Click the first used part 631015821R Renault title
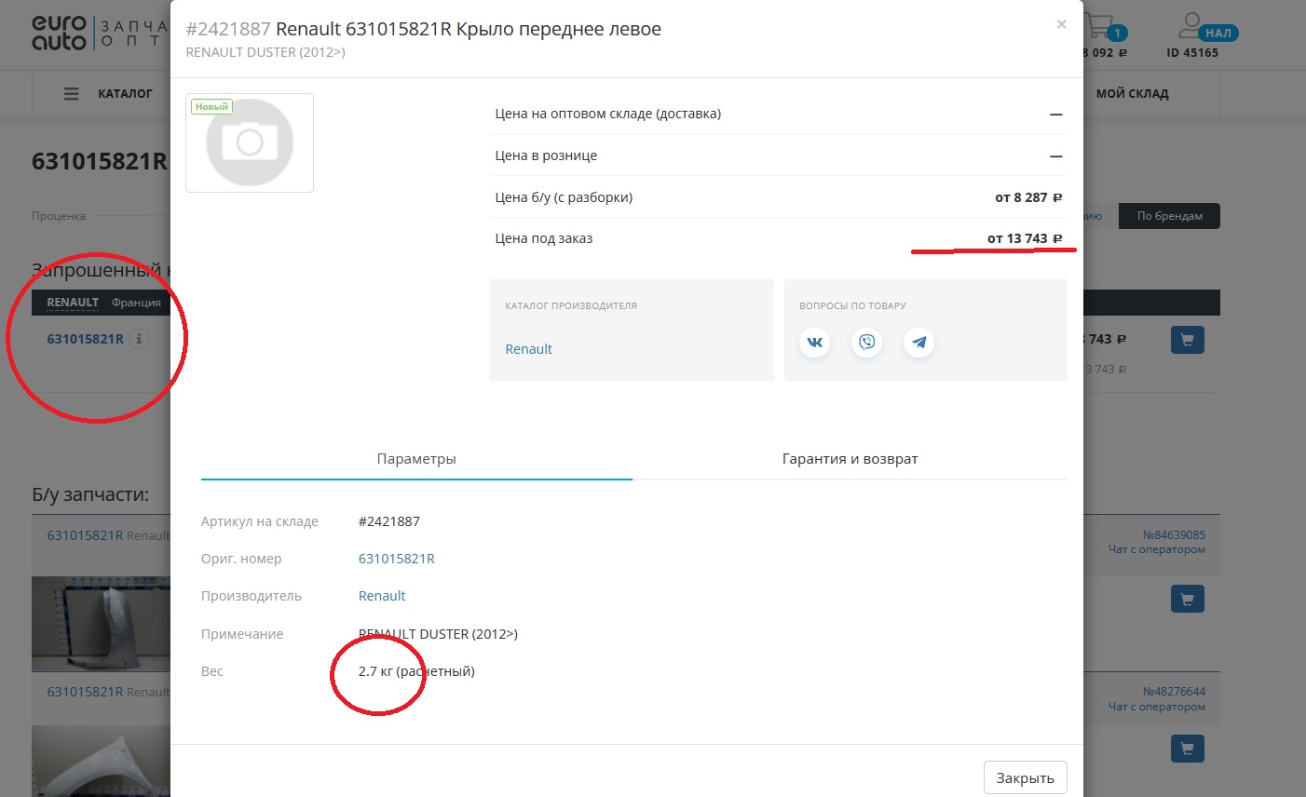Viewport: 1306px width, 797px height. pos(108,535)
